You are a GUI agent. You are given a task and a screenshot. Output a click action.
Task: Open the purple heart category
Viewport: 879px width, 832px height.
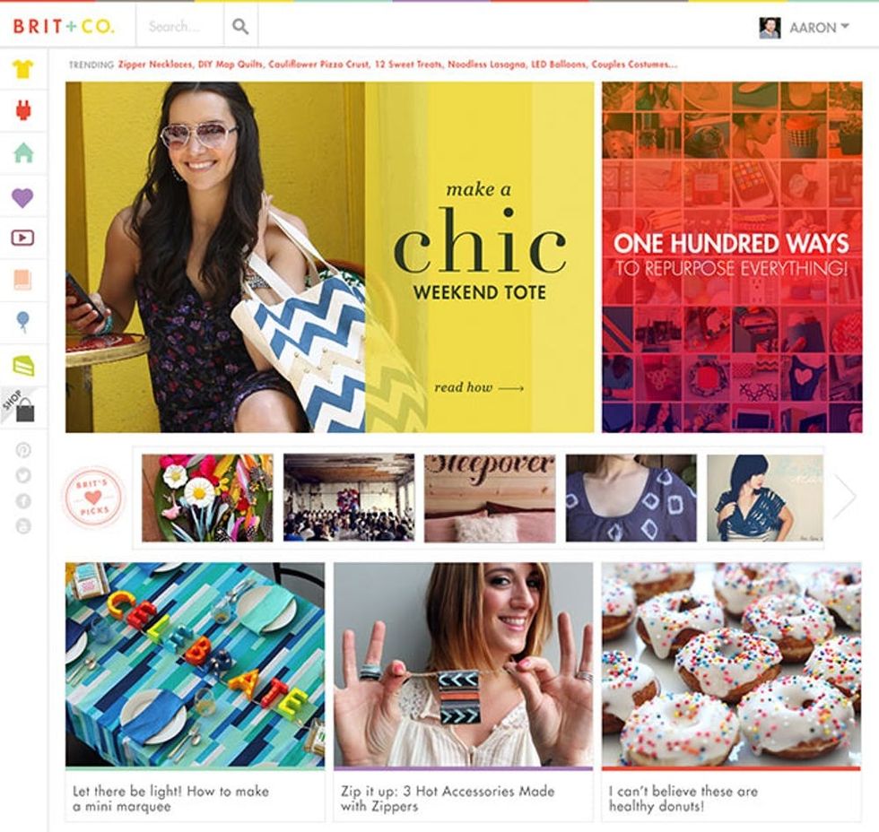[x=22, y=198]
